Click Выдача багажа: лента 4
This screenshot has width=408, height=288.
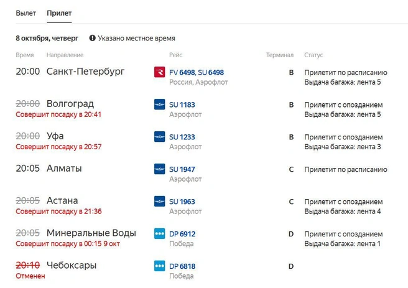[x=343, y=211]
